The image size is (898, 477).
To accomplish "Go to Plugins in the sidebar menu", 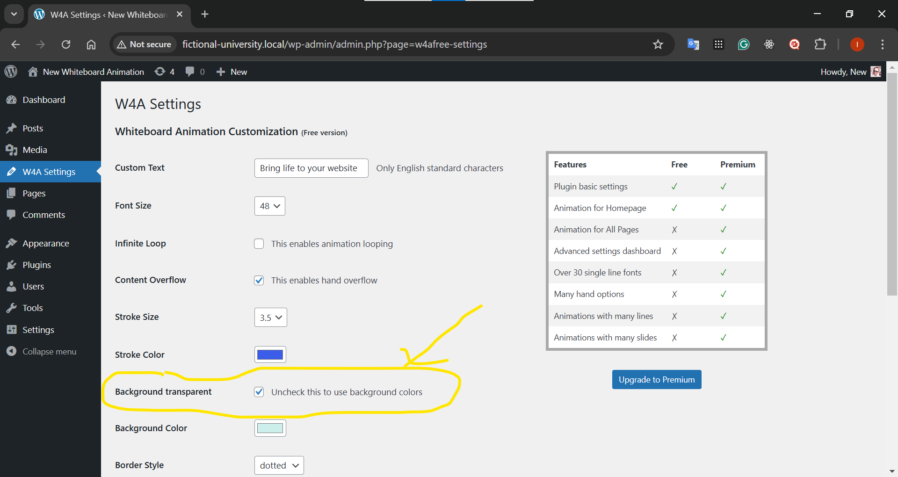I will (36, 265).
